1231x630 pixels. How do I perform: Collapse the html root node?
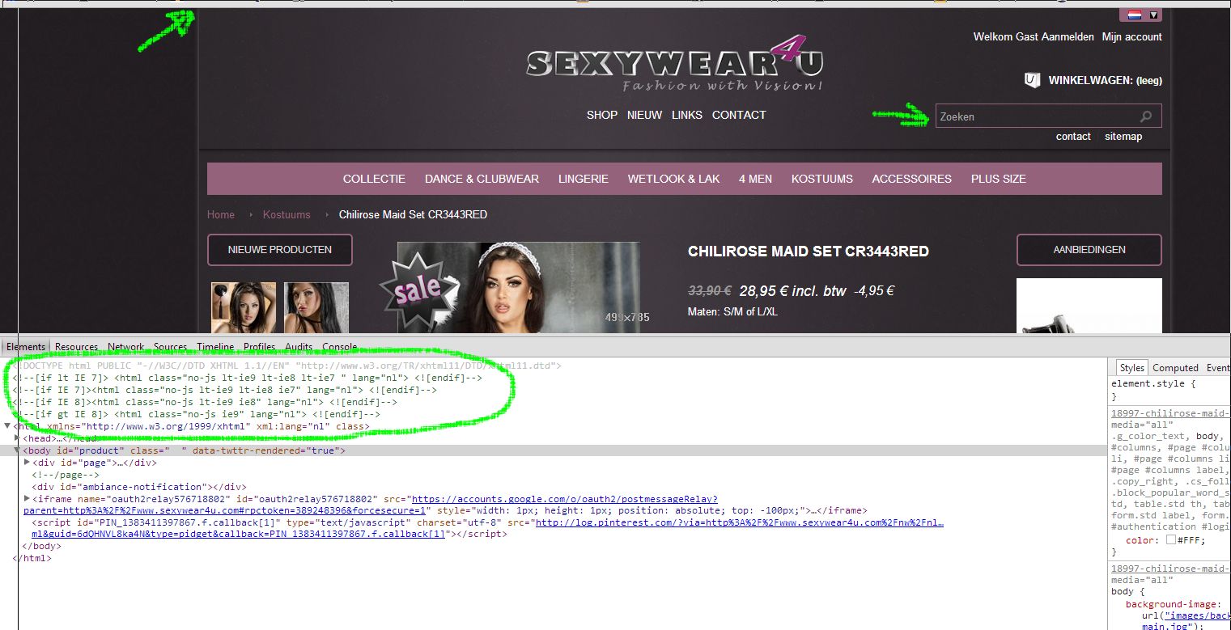(x=8, y=426)
